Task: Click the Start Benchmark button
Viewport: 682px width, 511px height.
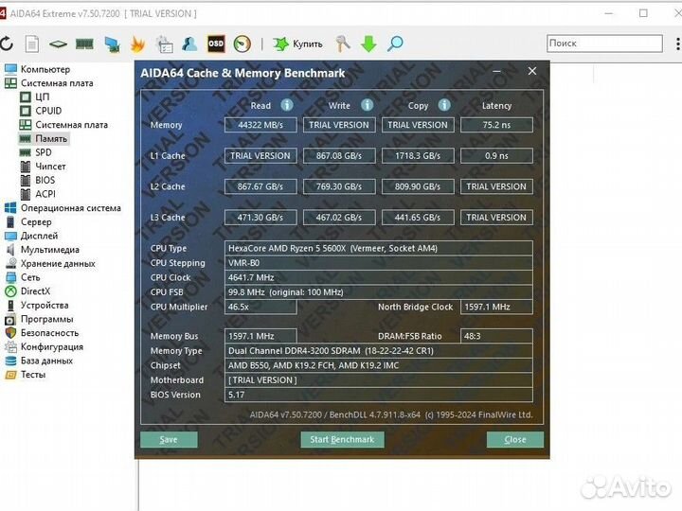Action: pos(342,439)
